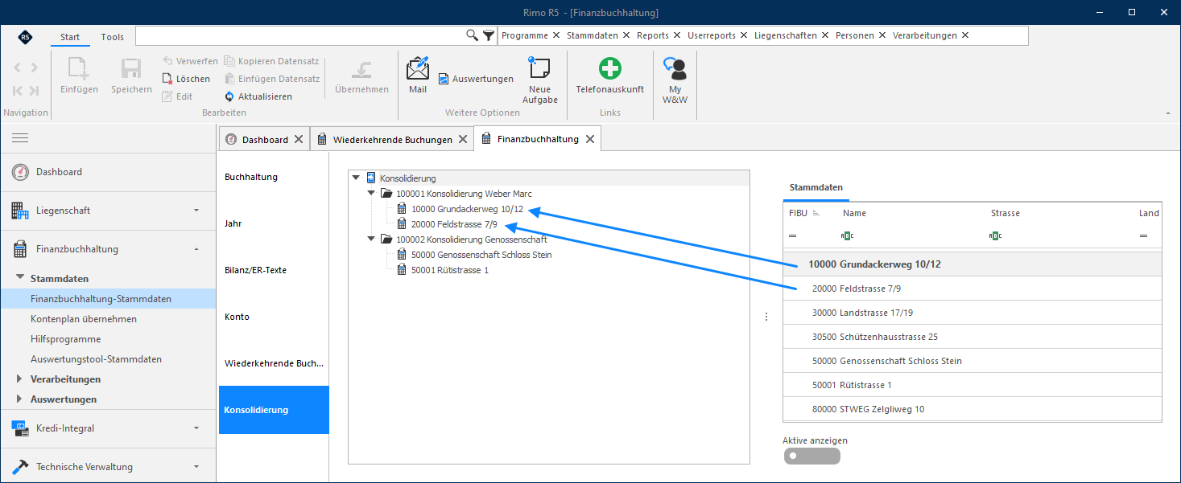Select the Konto side tab
This screenshot has height=483, width=1181.
(x=274, y=317)
